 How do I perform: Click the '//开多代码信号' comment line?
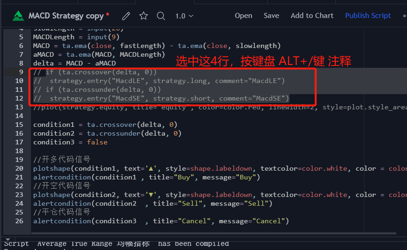coord(62,160)
